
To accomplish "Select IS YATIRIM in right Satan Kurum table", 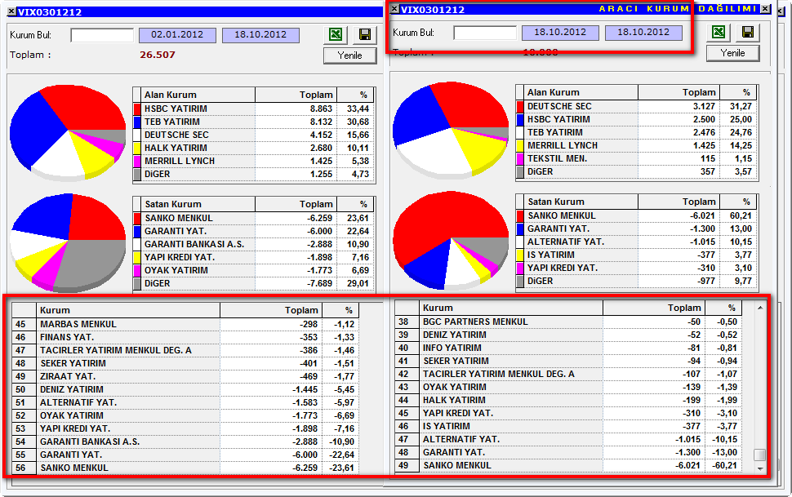I will click(x=637, y=255).
